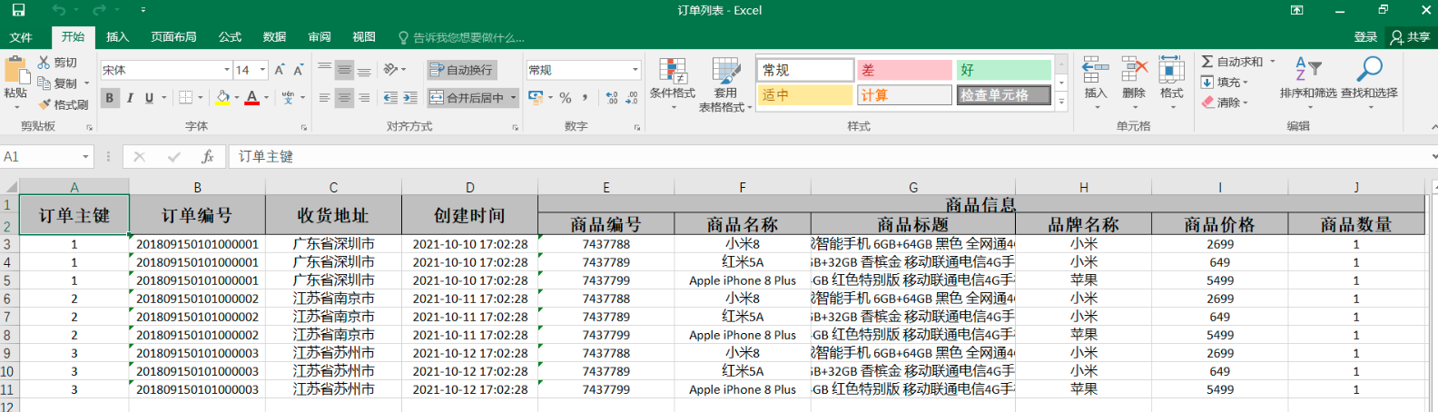1438x412 pixels.
Task: Toggle Italic formatting
Action: click(130, 97)
